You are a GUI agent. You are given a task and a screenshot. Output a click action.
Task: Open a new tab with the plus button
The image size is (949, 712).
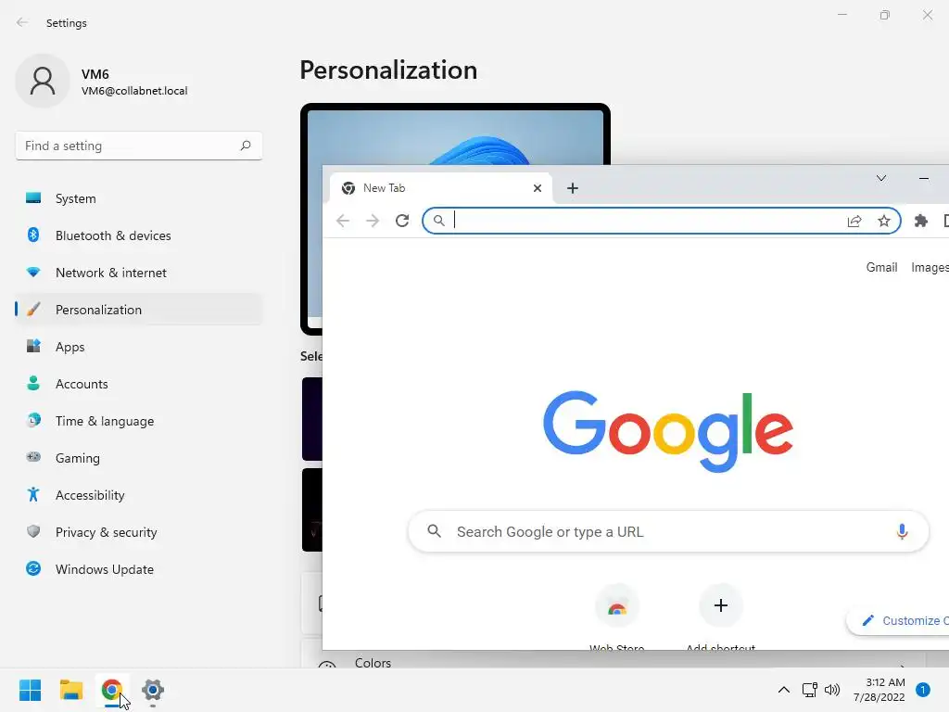573,188
